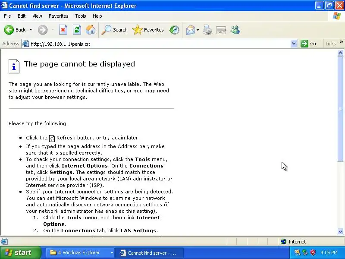Open the View menu
The image size is (345, 259).
pyautogui.click(x=37, y=16)
